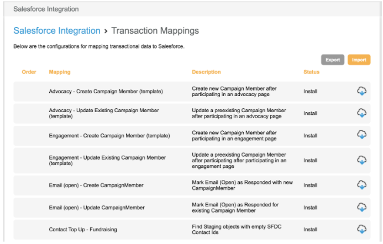Select the Email (open) - Update CampaignMember name
383x244 pixels.
97,208
